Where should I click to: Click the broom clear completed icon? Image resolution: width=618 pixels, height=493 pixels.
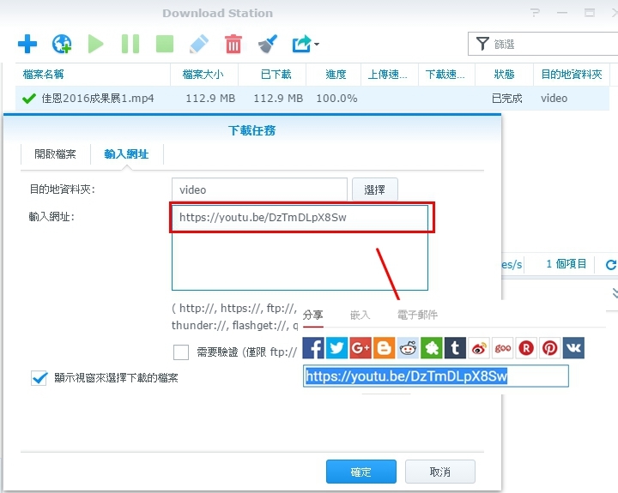pos(268,44)
